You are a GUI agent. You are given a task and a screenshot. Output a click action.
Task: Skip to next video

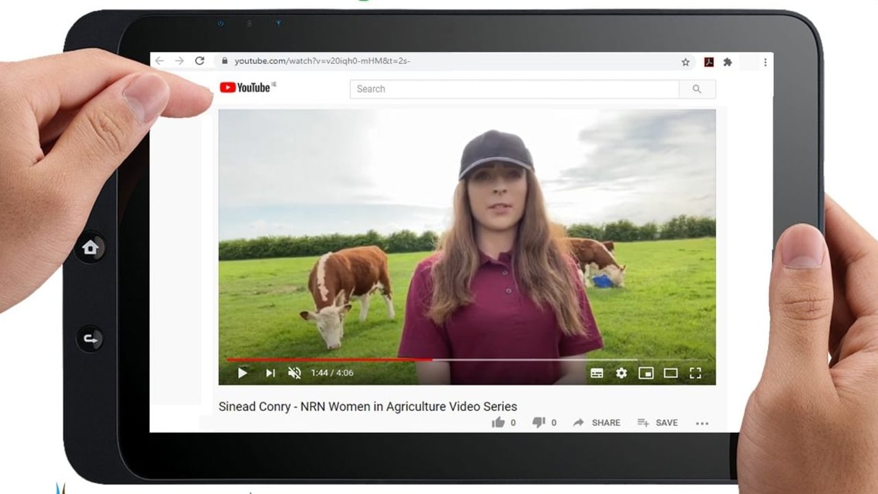[x=270, y=373]
